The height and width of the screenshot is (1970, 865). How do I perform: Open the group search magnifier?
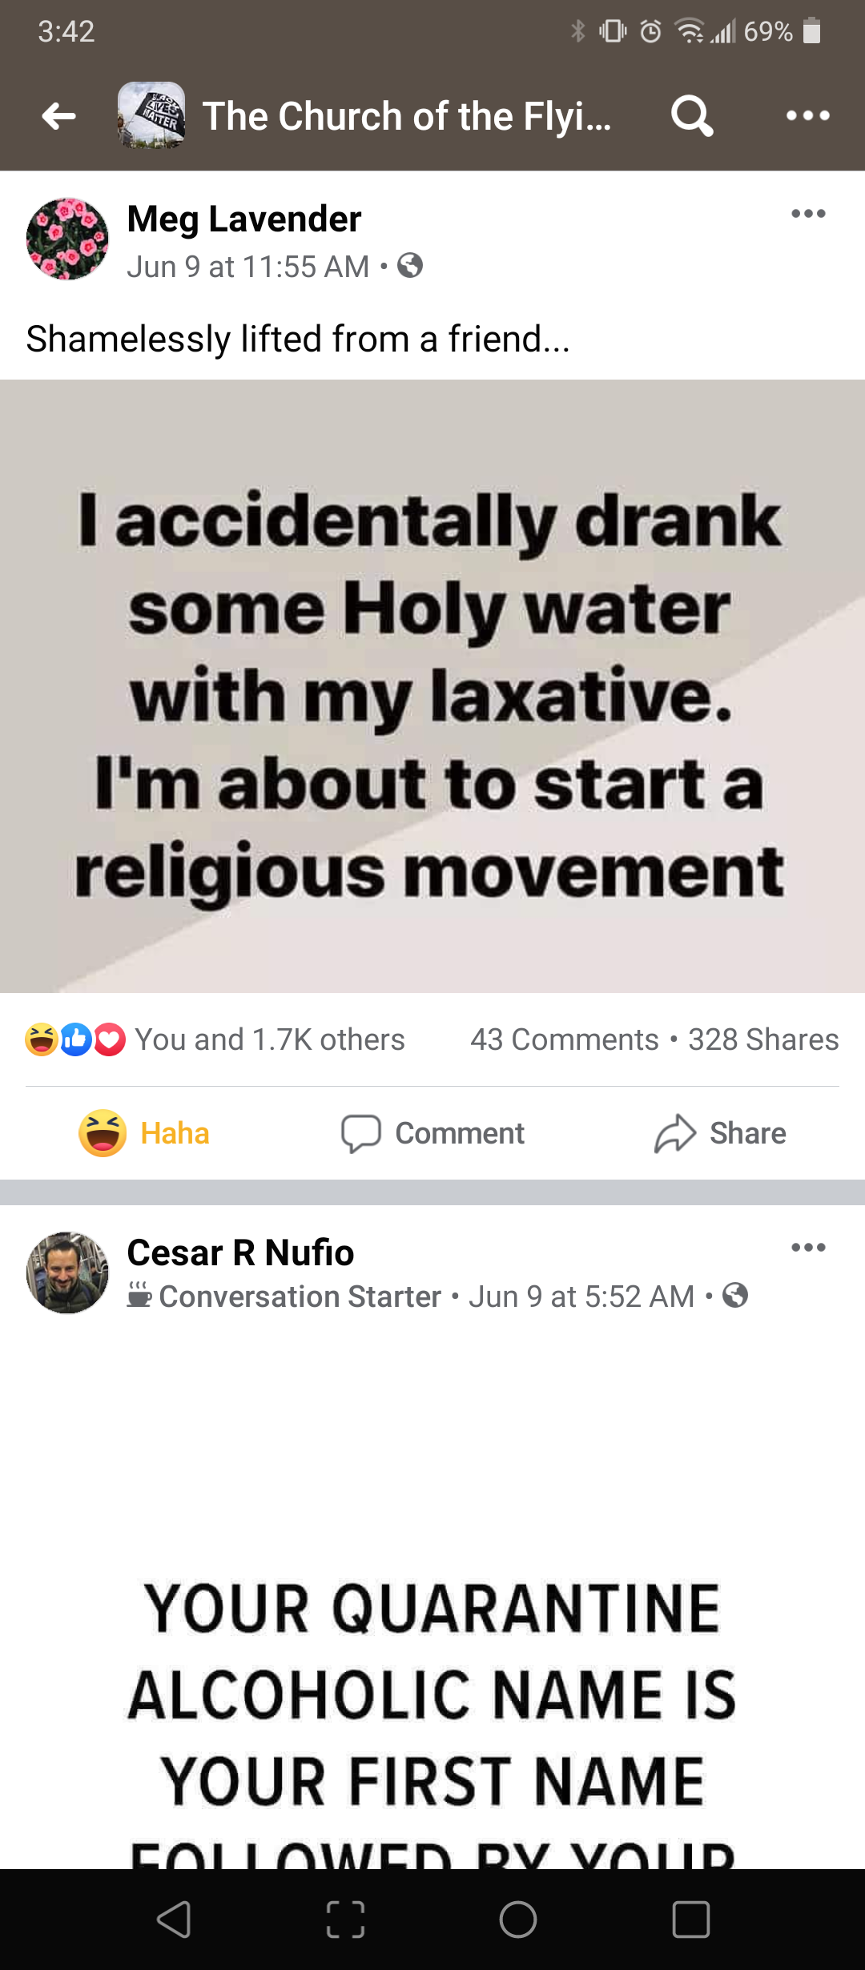pos(692,116)
